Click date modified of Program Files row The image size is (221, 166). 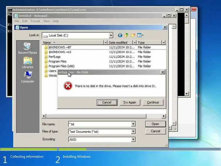tap(122, 61)
